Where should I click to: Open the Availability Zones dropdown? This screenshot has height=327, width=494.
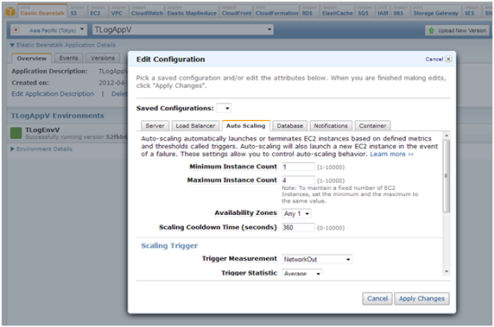click(x=296, y=214)
